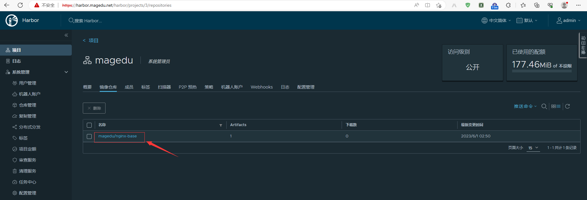This screenshot has height=200, width=587.
Task: Click the 不安全 security warning indicator
Action: (44, 5)
